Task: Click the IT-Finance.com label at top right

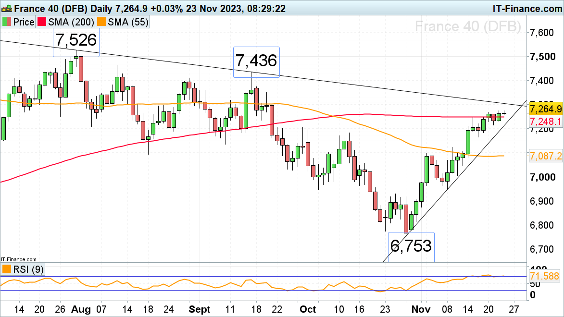Action: (x=527, y=8)
